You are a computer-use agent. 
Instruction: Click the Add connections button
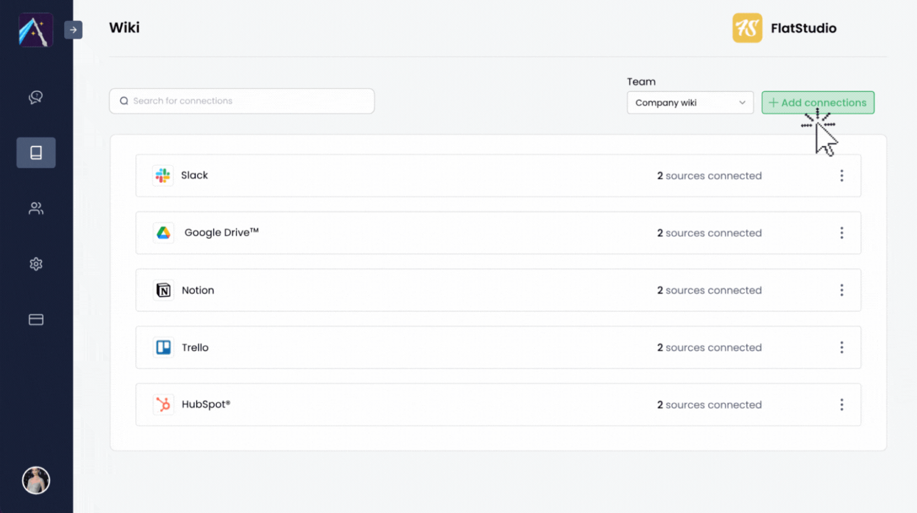coord(818,103)
